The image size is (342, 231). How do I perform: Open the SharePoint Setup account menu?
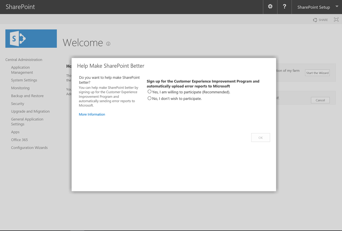coord(313,7)
